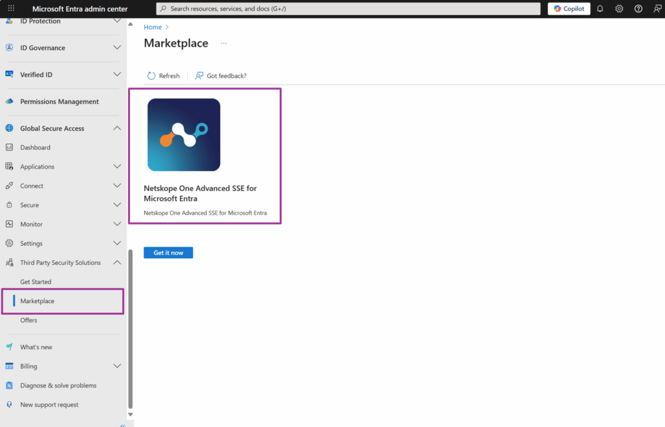Click the Home breadcrumb link
The image size is (665, 427).
pyautogui.click(x=153, y=27)
